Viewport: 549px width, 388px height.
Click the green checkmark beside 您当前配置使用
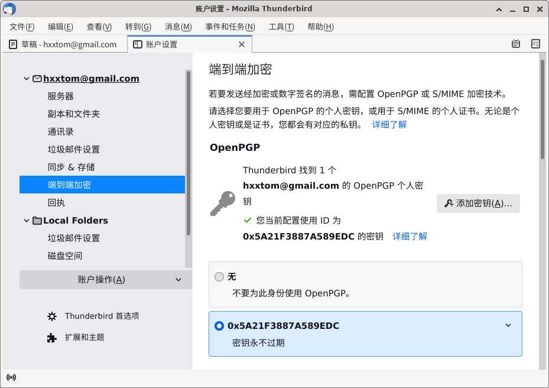coord(248,221)
